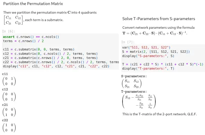The width and height of the screenshot is (205, 135).
Task: Click 'Then we partition the permutation matrix' sentence
Action: [x=50, y=12]
